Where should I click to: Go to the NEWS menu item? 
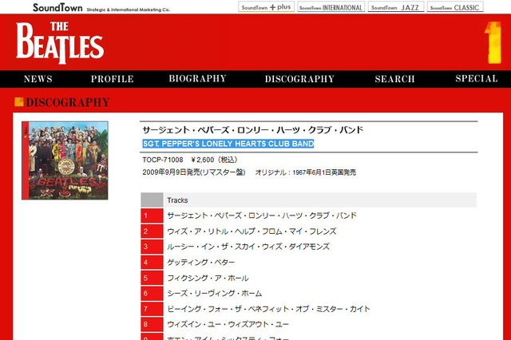click(x=38, y=79)
